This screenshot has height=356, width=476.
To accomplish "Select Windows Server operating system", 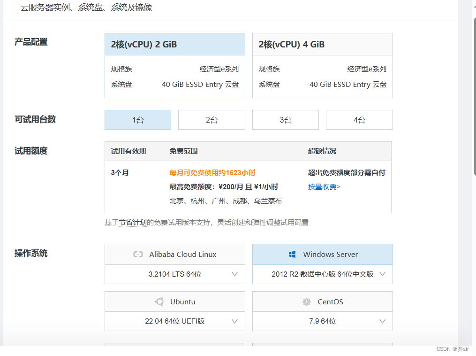I will click(x=322, y=255).
